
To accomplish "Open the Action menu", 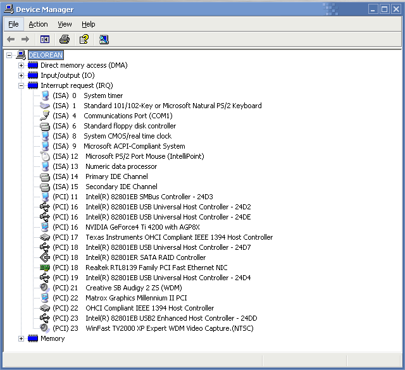I will [38, 24].
